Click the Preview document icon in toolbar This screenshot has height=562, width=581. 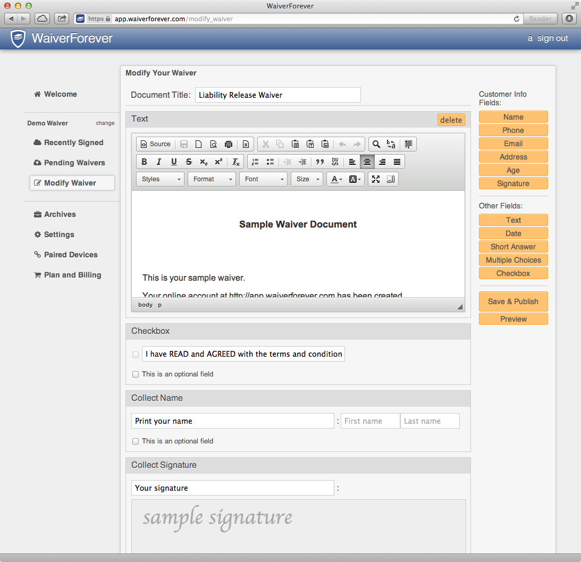pos(214,144)
